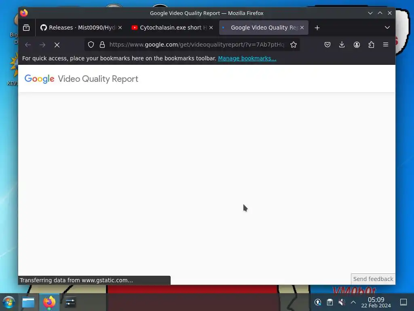414x311 pixels.
Task: Click the Google logo
Action: pos(39,79)
